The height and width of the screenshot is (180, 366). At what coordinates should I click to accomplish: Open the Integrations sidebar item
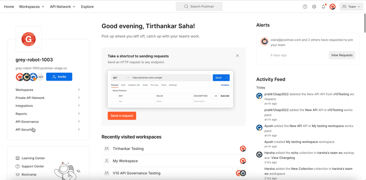tap(24, 106)
